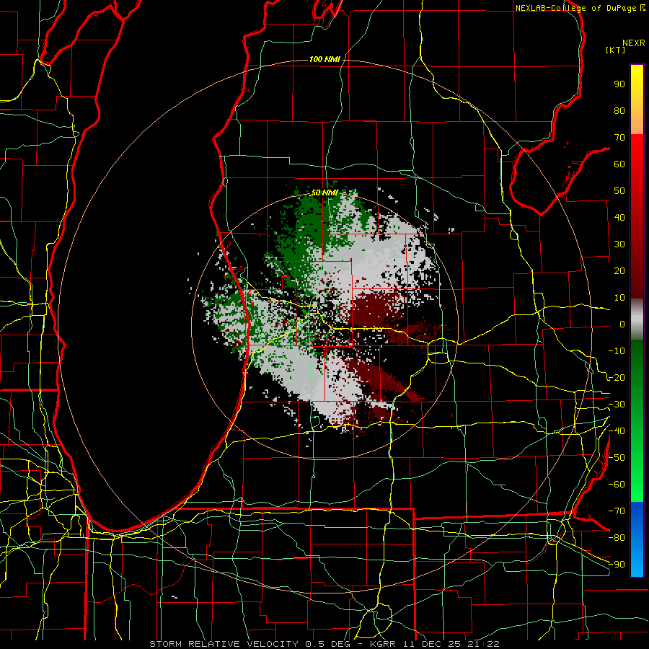The image size is (649, 649).
Task: Click the positive 90 scale value
Action: tap(619, 84)
